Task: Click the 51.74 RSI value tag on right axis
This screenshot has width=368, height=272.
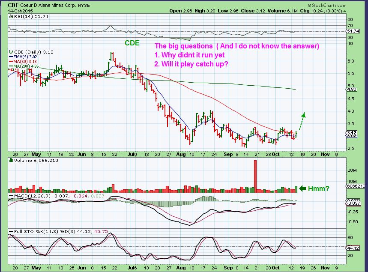Action: 353,31
